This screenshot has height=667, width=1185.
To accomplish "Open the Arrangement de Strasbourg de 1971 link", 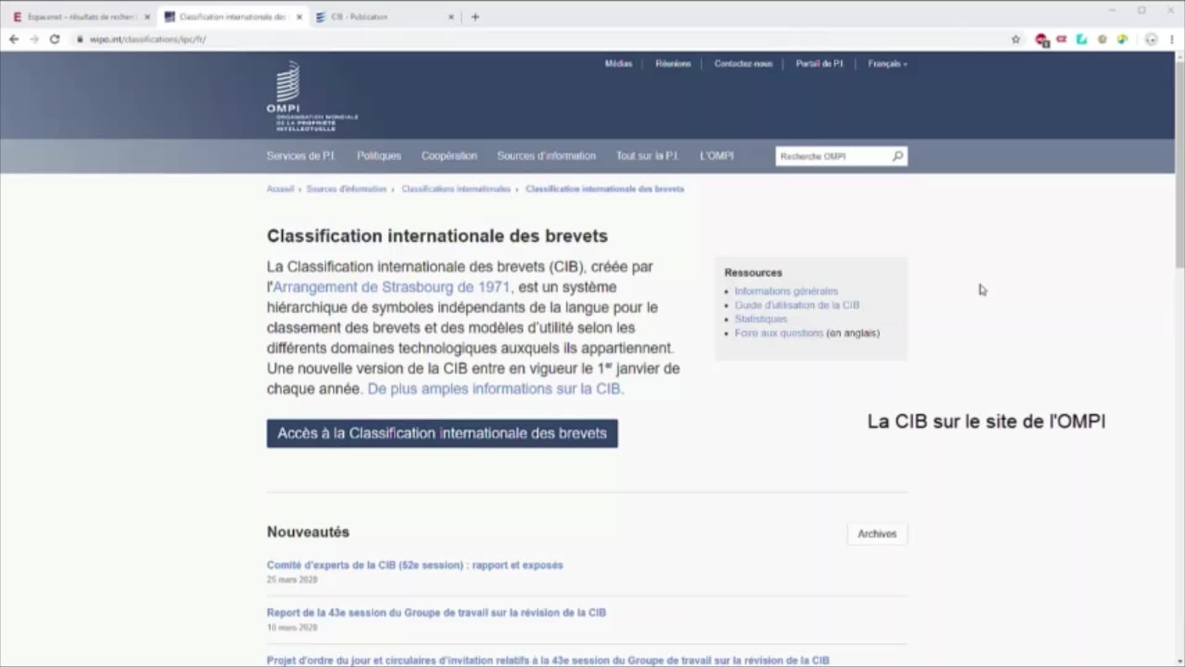I will point(391,287).
